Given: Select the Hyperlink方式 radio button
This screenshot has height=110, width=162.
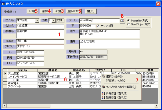Looking at the screenshot, I should click(x=128, y=20).
